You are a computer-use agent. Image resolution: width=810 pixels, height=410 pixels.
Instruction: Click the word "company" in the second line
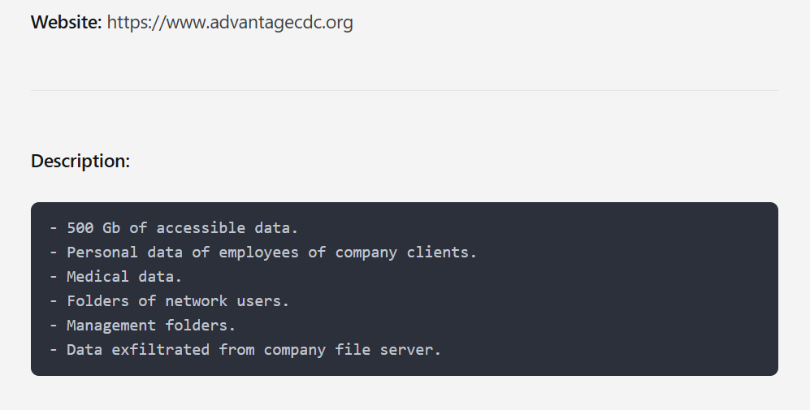click(x=366, y=252)
